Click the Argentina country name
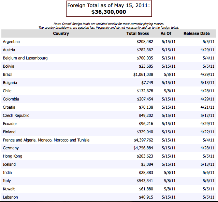The height and width of the screenshot is (202, 218). tap(11, 42)
